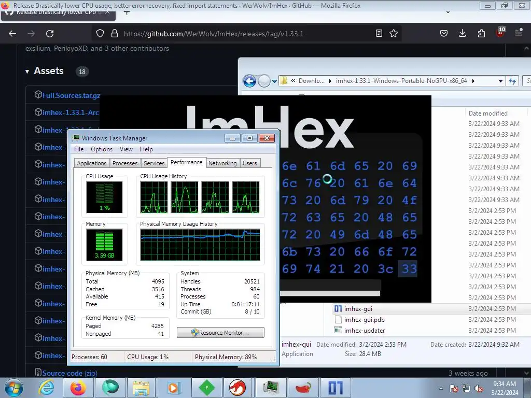Expand the arrow after imhex-1.33.1 folder breadcrumb

coord(473,81)
